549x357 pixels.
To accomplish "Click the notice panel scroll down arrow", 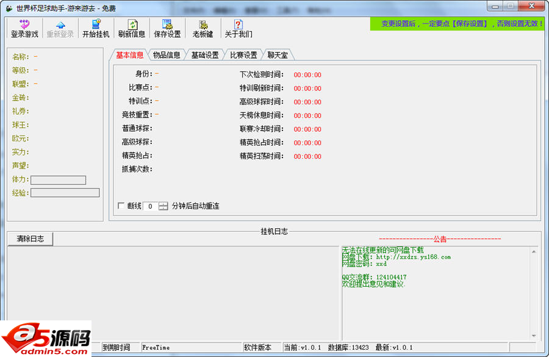I will click(534, 336).
